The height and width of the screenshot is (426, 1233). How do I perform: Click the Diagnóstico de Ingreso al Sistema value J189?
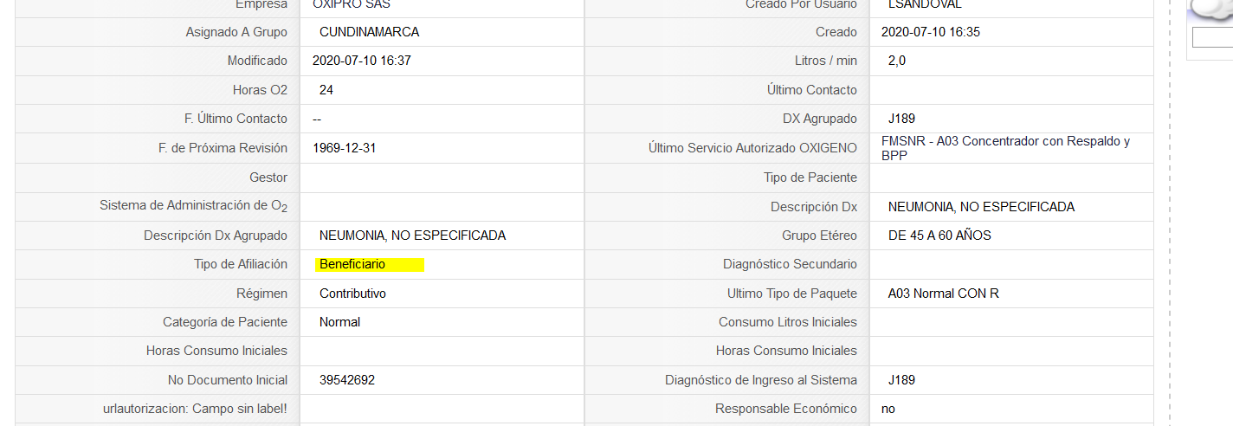click(x=901, y=380)
